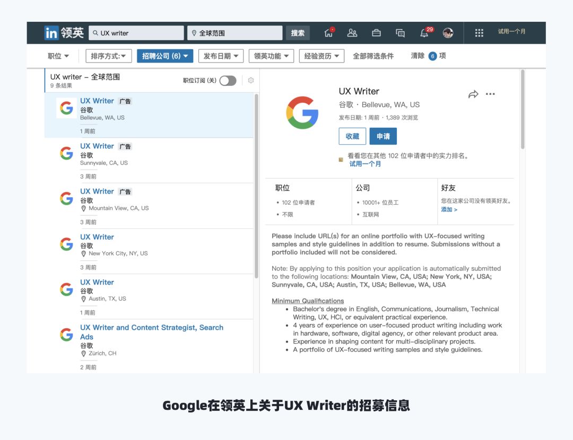This screenshot has width=573, height=440.
Task: Click the UX writer search keyword field
Action: pos(136,33)
